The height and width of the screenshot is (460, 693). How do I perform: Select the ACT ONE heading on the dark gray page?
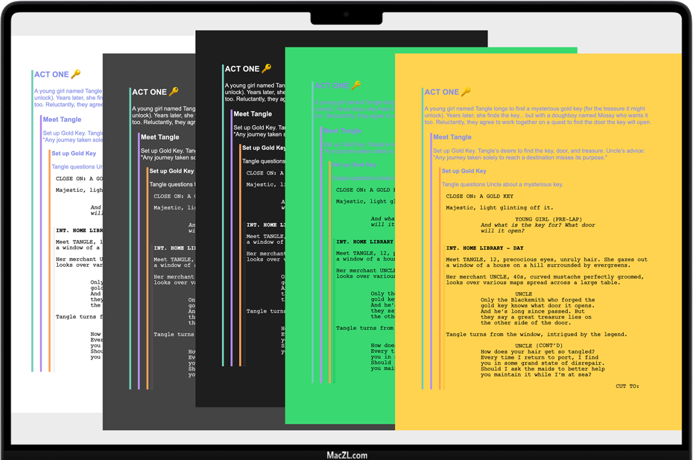(149, 92)
